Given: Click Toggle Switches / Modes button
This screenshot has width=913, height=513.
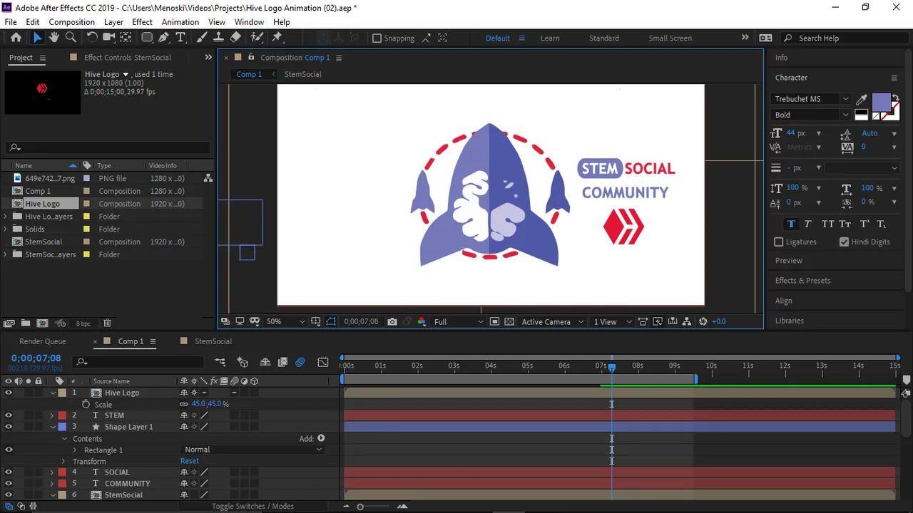Looking at the screenshot, I should (253, 506).
